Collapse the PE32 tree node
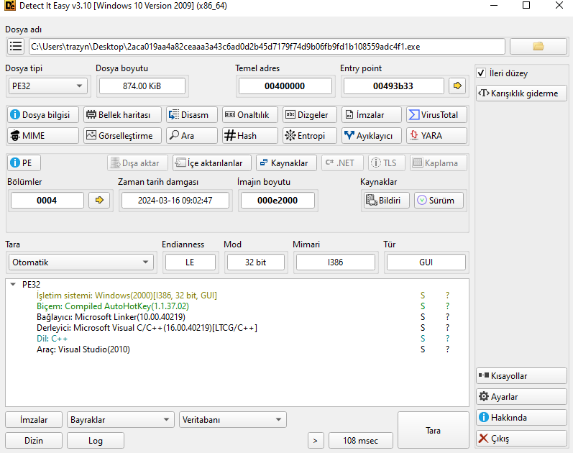This screenshot has width=573, height=453. click(x=14, y=285)
